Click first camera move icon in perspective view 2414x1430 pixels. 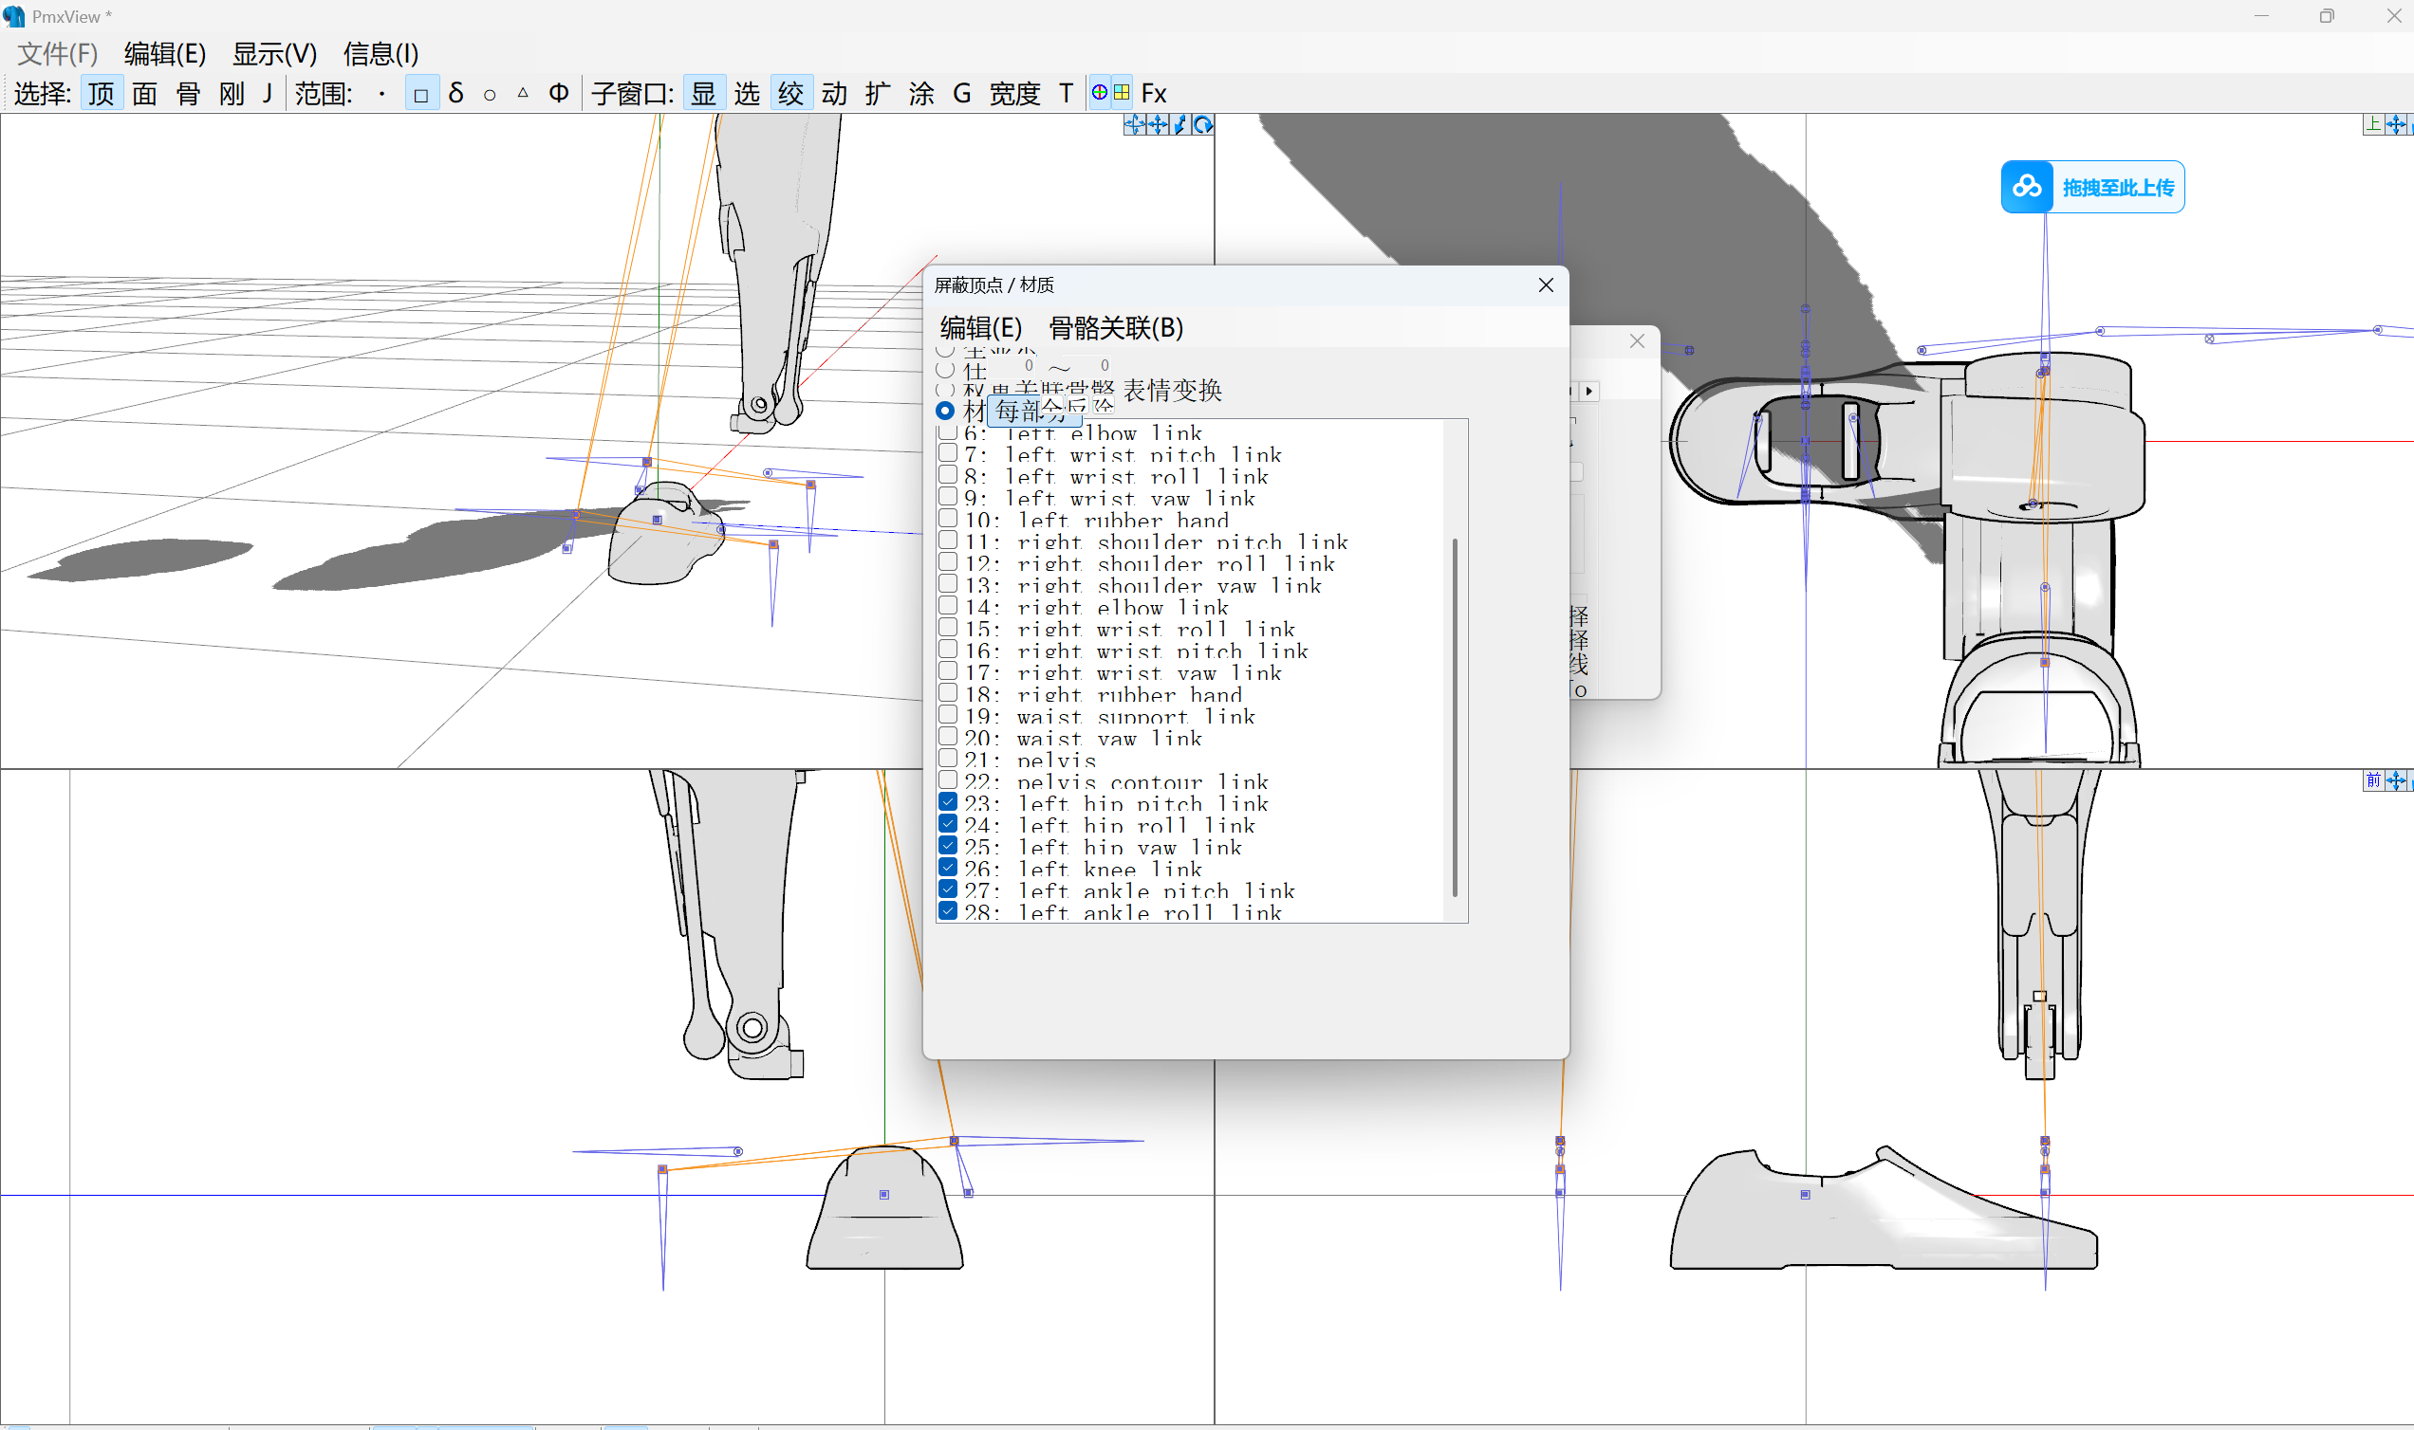coord(1135,124)
